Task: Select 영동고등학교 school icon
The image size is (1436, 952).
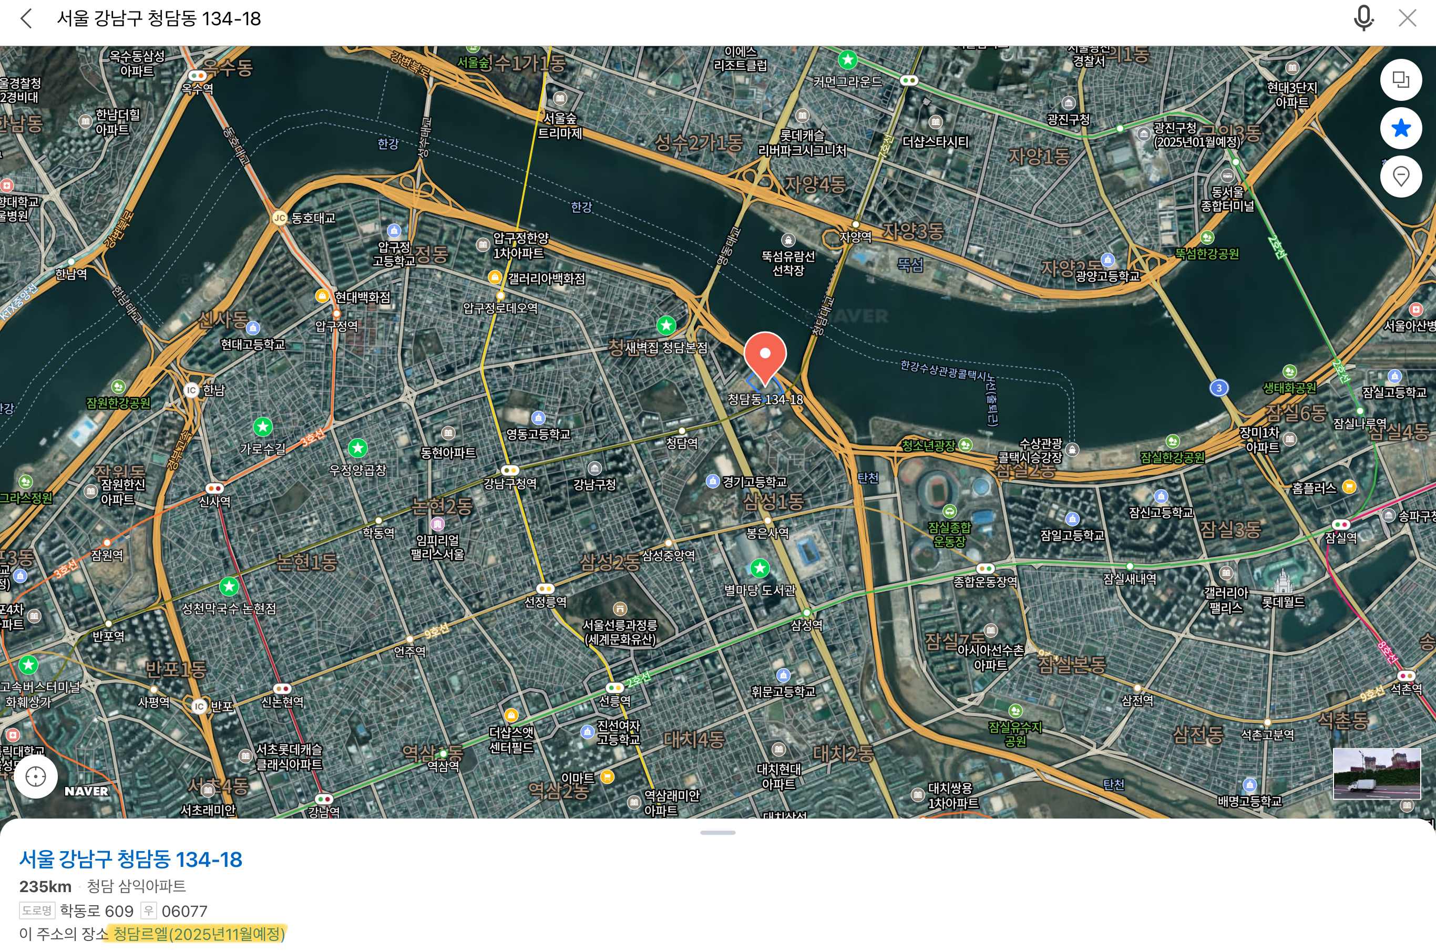Action: [538, 418]
